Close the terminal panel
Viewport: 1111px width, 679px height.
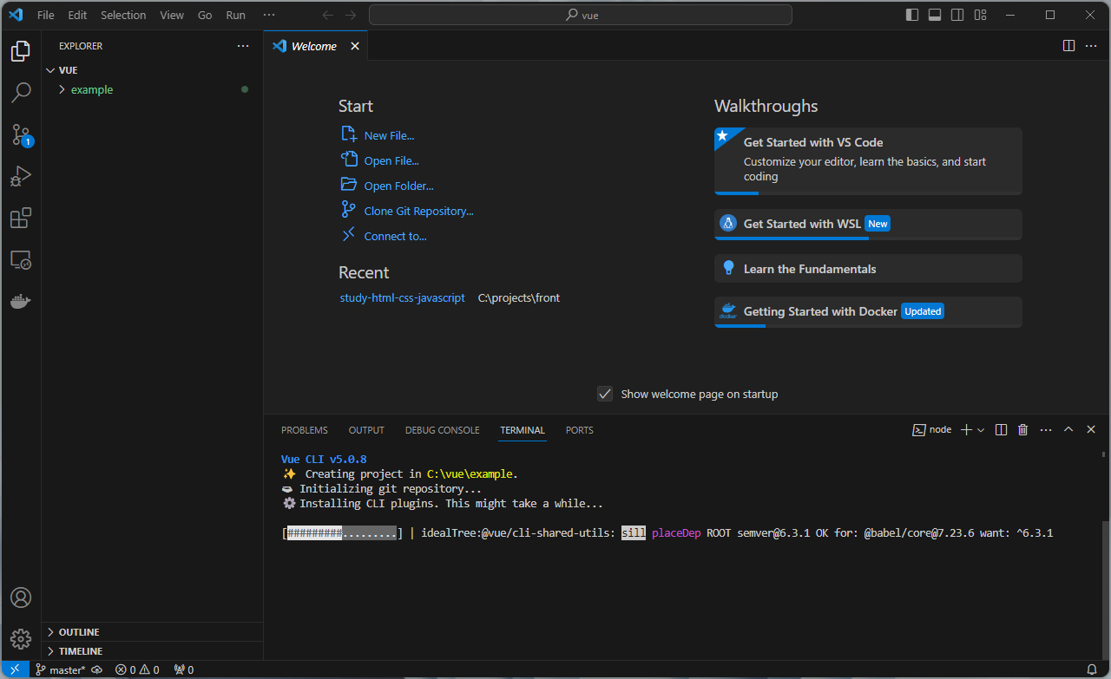(1091, 429)
